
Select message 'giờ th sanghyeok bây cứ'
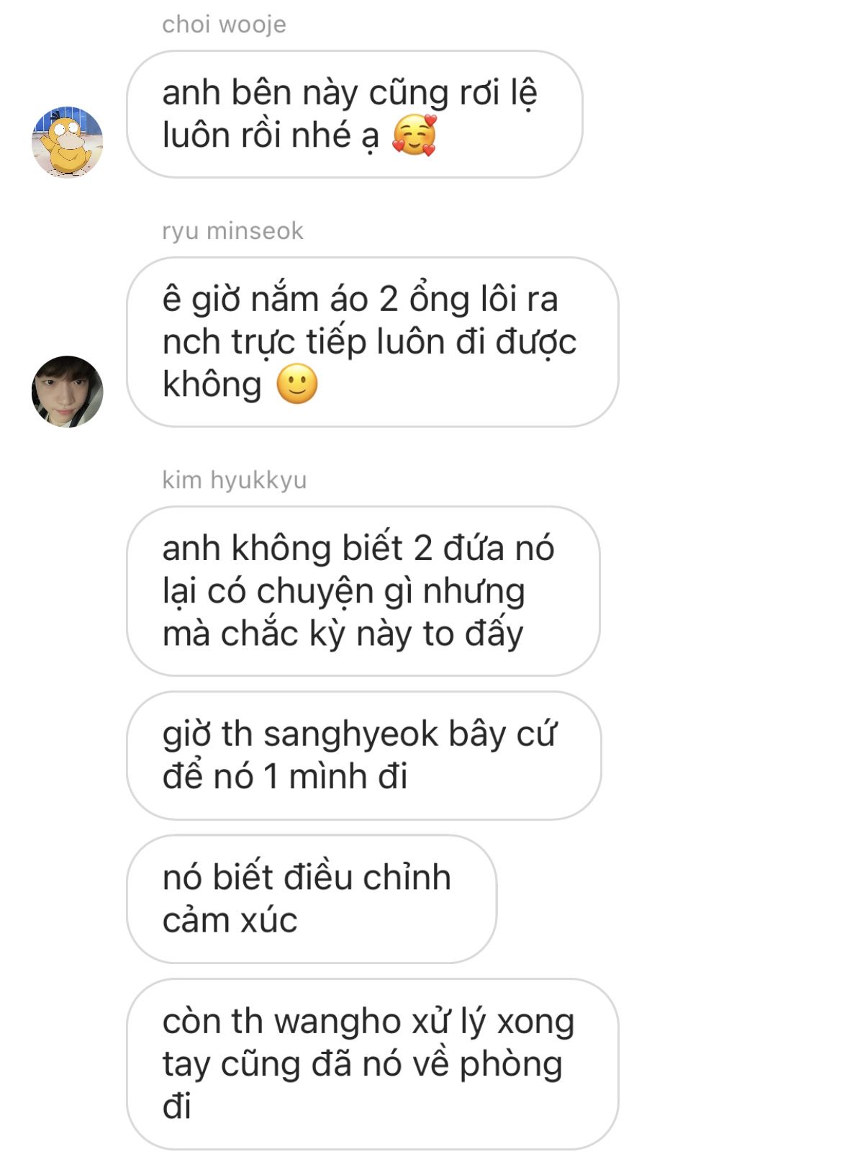coord(363,755)
